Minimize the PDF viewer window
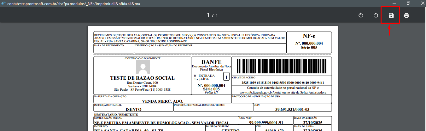This screenshot has width=426, height=131. click(x=394, y=3)
